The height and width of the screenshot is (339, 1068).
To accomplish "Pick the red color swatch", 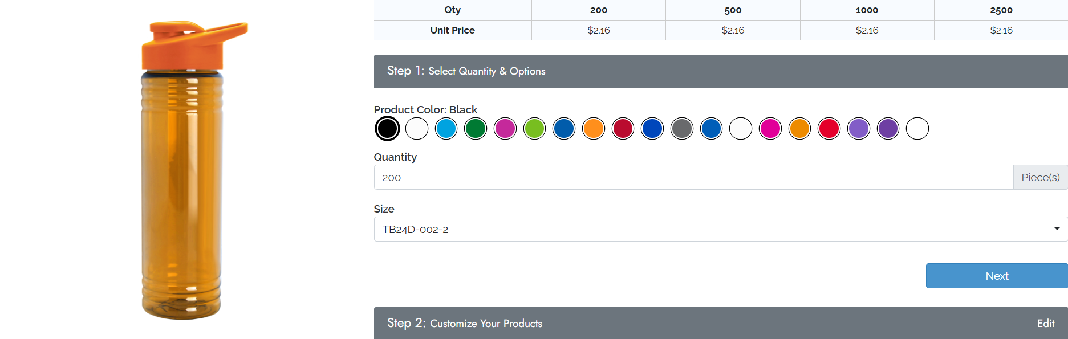I will click(830, 129).
